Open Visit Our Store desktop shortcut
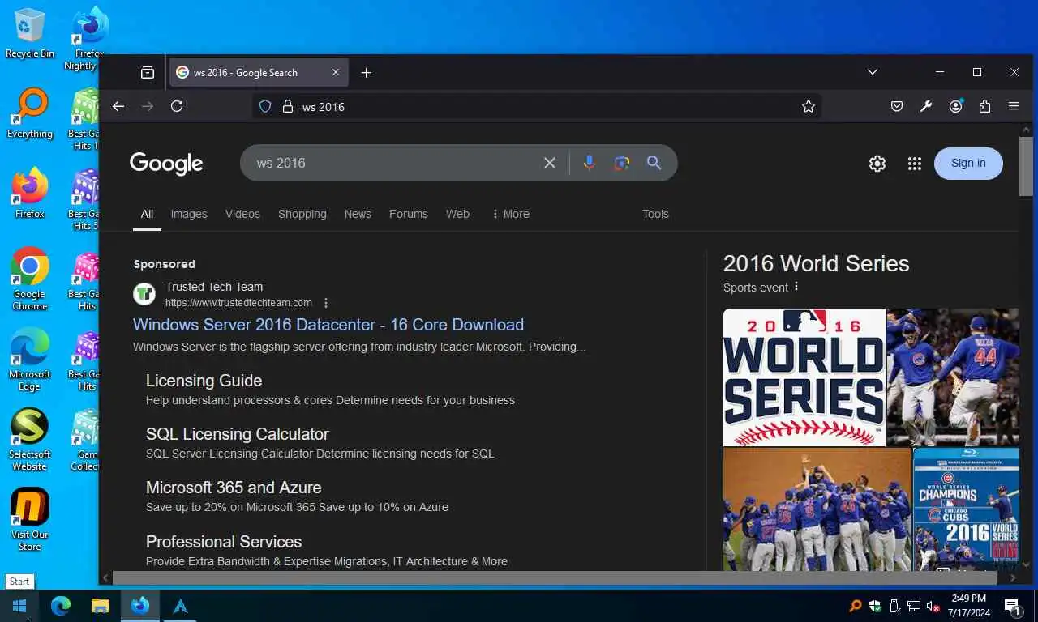 coord(30,519)
